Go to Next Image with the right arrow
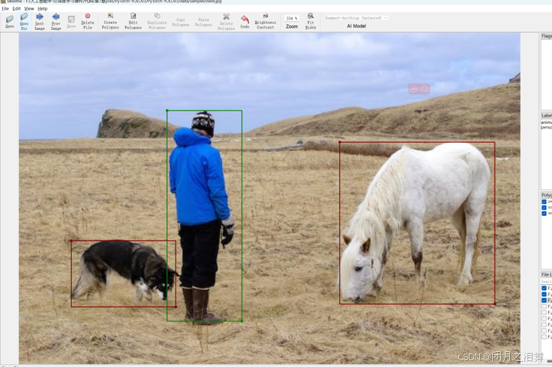Image resolution: width=552 pixels, height=367 pixels. (40, 22)
